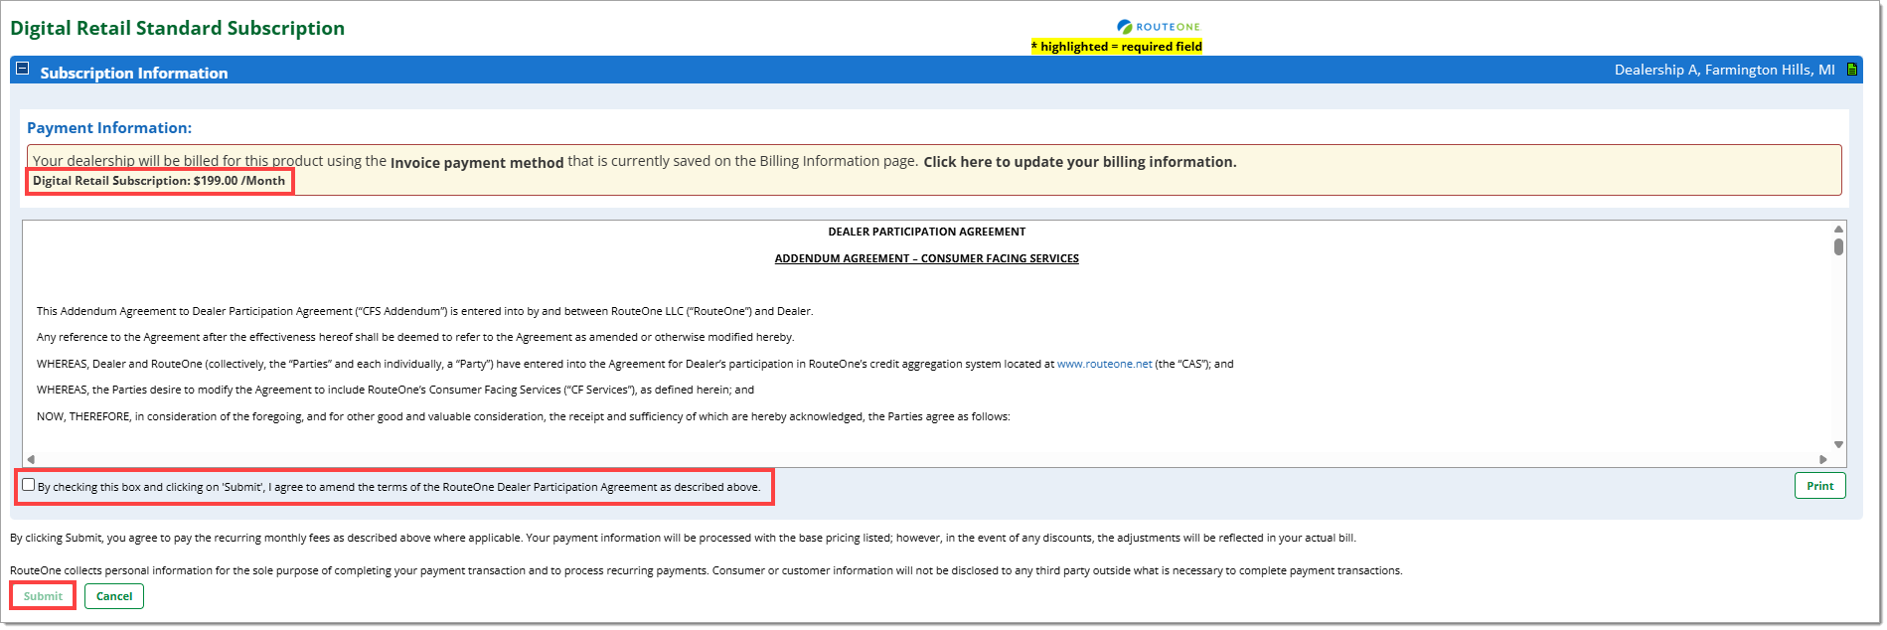Collapse the Subscription Information section
Screen dimensions: 1887x630
[22, 70]
